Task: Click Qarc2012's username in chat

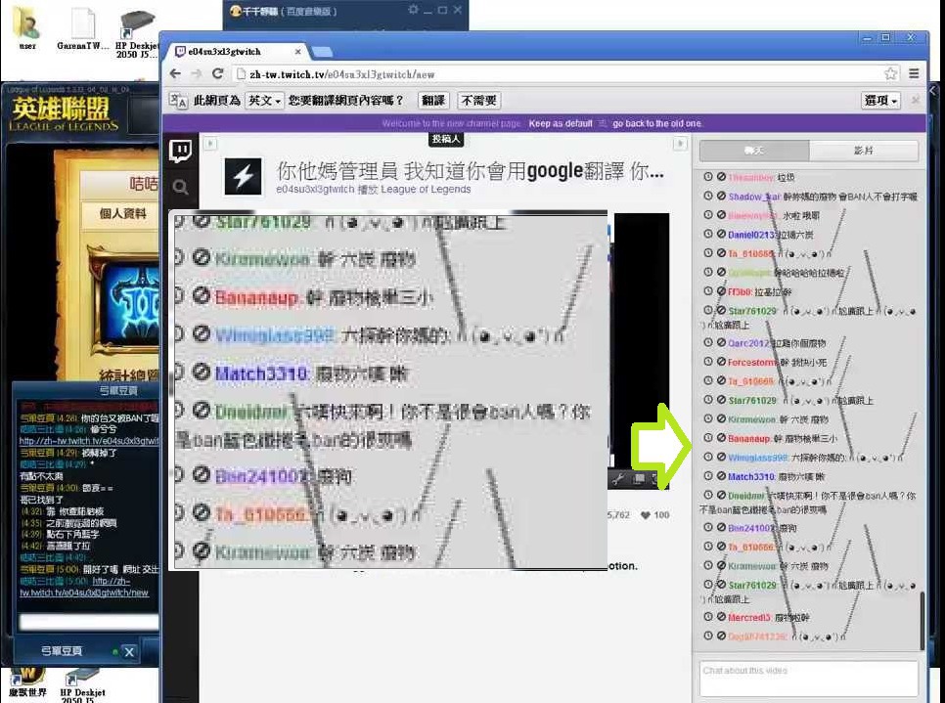Action: (x=748, y=343)
